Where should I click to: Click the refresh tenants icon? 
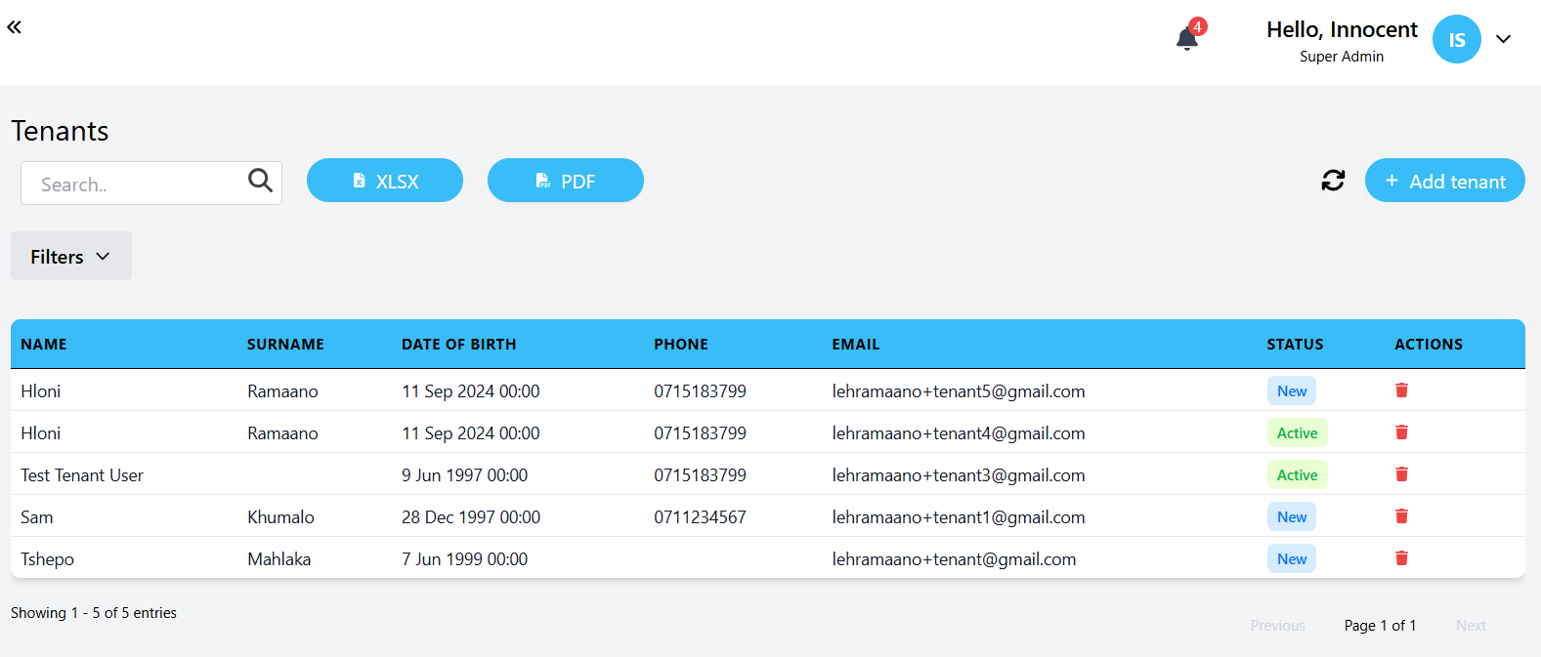1333,181
